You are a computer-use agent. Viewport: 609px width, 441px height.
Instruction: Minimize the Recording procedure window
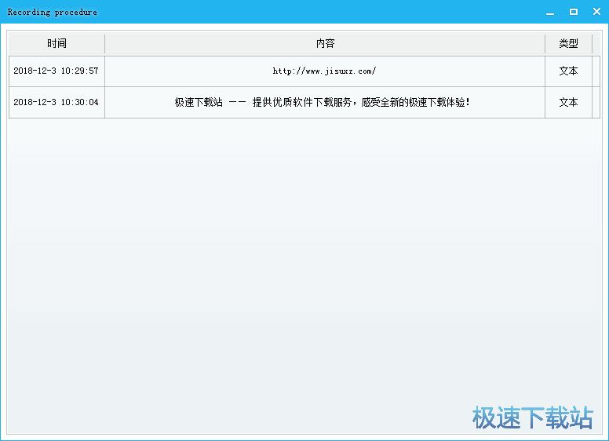coord(551,12)
